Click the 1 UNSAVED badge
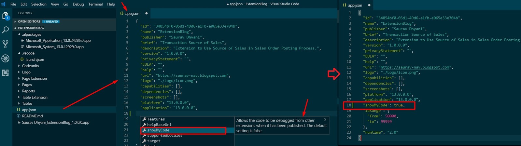The width and height of the screenshot is (521, 146). tap(51, 21)
